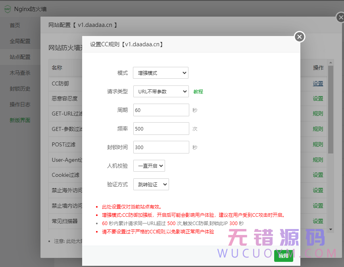Click the 设置 link on the CC防御 row
The height and width of the screenshot is (267, 344).
coord(317,83)
